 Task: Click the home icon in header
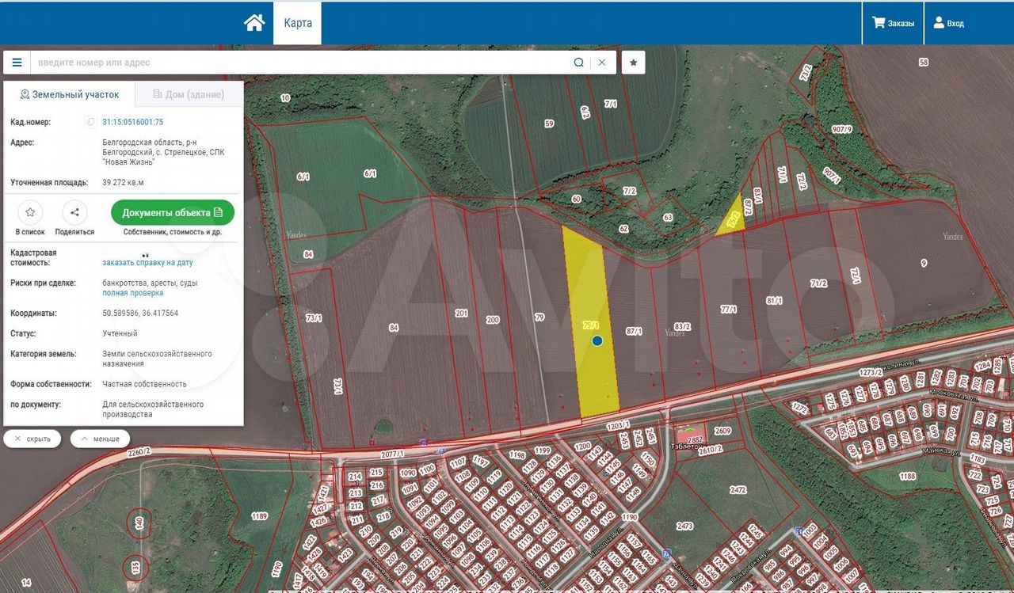(254, 23)
